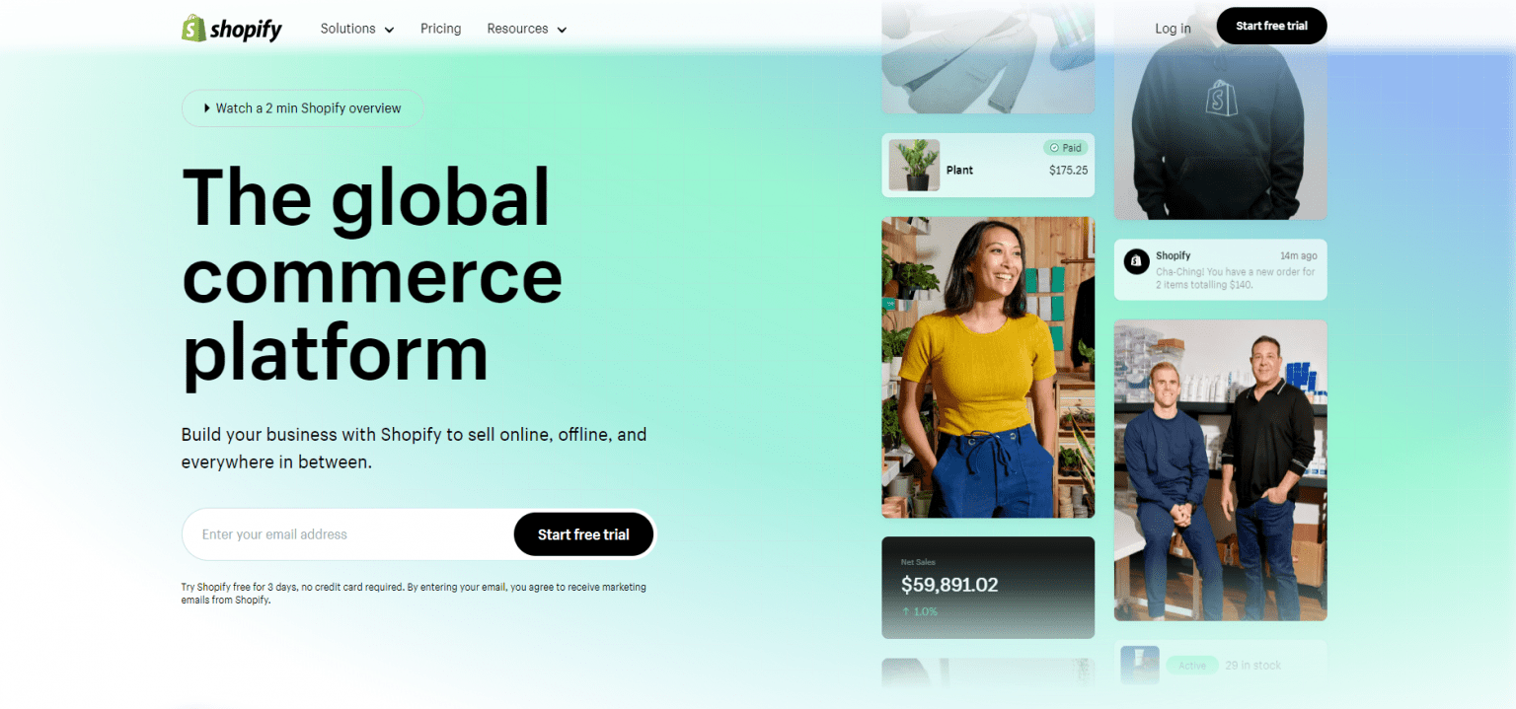Click the green Active status badge
Image resolution: width=1516 pixels, height=709 pixels.
pyautogui.click(x=1192, y=666)
